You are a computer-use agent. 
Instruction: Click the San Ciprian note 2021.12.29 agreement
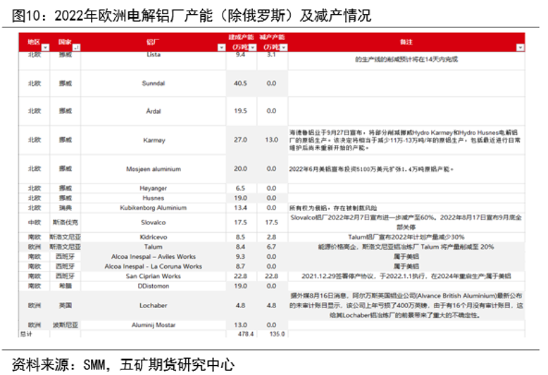click(x=406, y=277)
